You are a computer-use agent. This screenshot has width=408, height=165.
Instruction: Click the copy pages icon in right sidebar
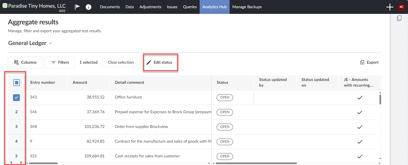(x=399, y=18)
